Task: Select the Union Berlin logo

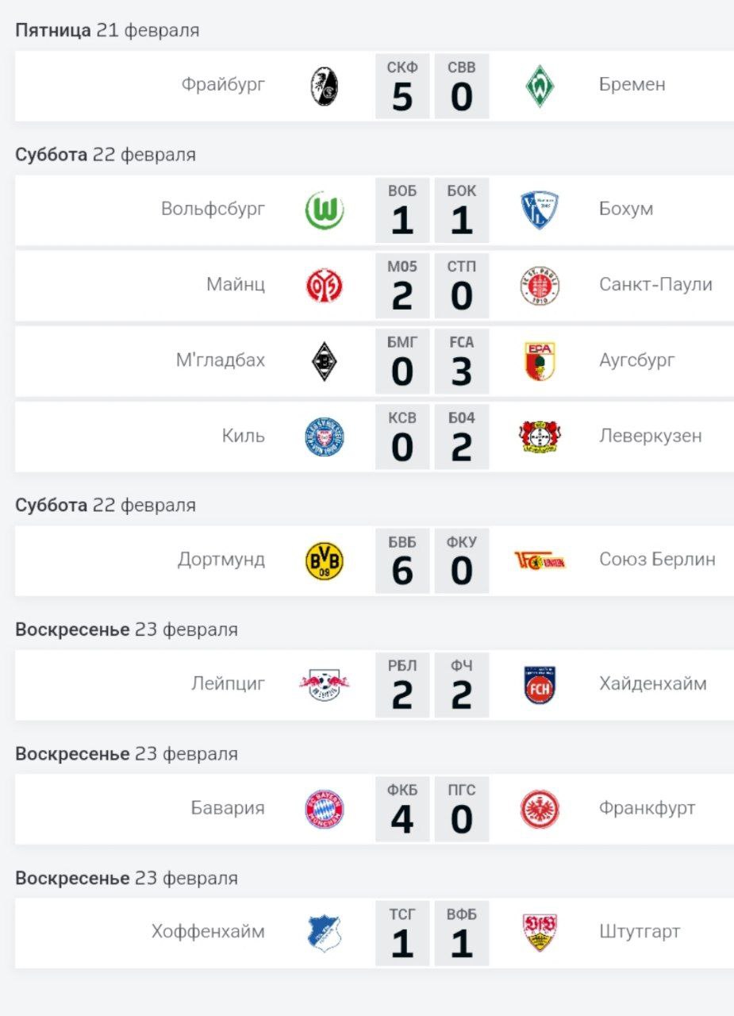Action: [x=540, y=561]
